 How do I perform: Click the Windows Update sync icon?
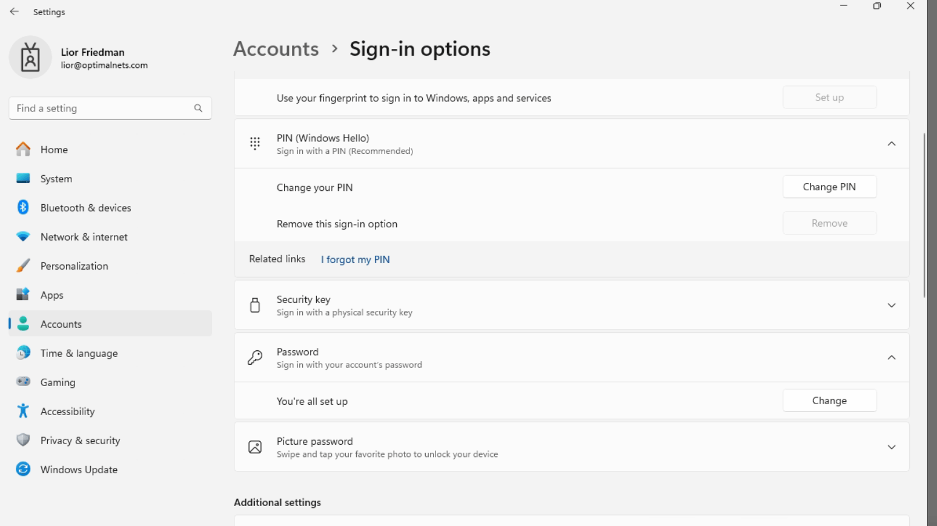pos(23,469)
